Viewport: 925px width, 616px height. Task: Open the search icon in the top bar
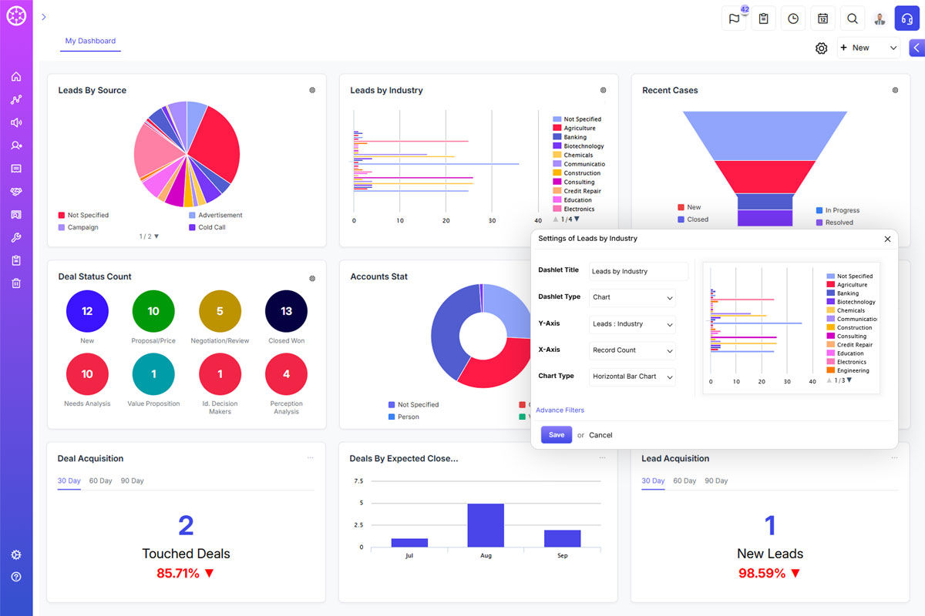click(852, 18)
